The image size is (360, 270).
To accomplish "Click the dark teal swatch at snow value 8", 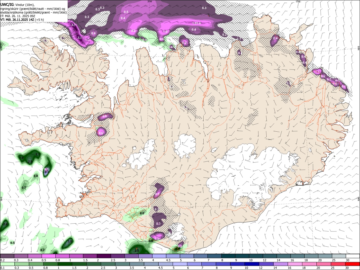I will [x=228, y=256].
